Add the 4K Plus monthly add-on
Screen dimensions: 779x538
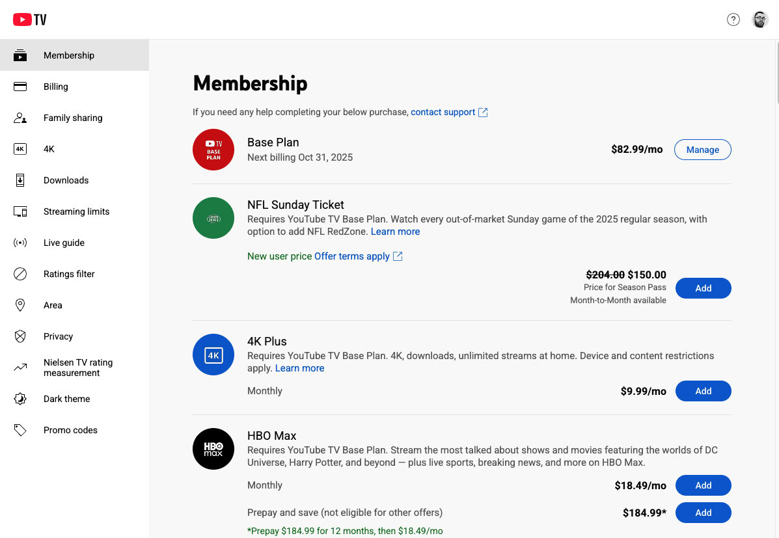(703, 391)
